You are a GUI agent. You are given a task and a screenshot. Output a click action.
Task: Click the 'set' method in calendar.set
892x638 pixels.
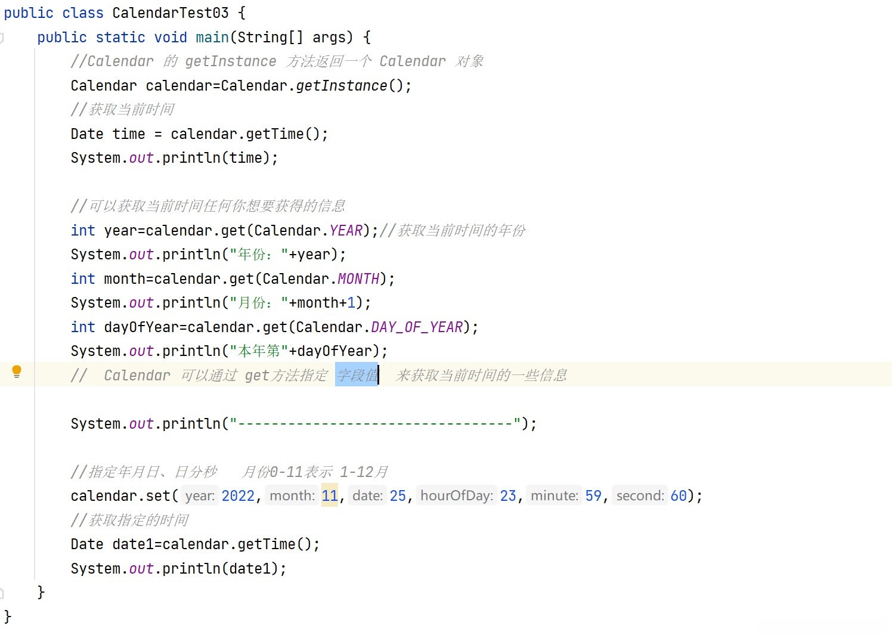click(158, 496)
